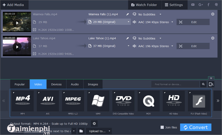Play the Waimea Falls video thumbnail
Image resolution: width=222 pixels, height=135 pixels.
17,23
